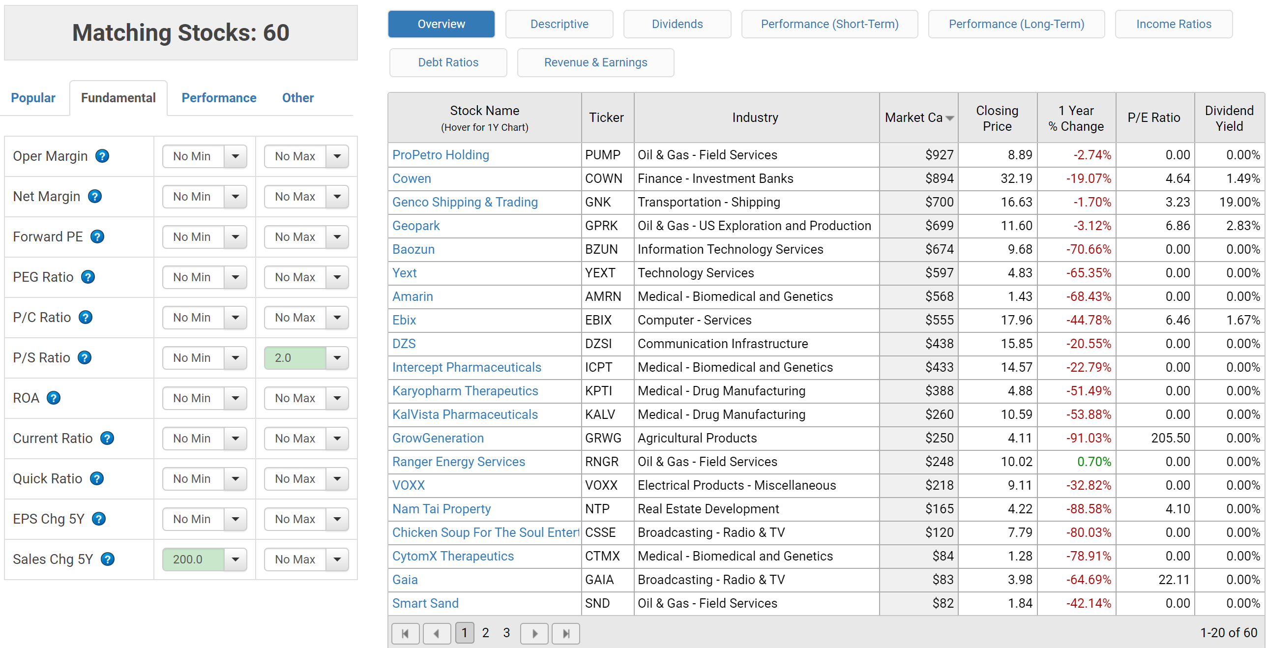Switch to Descriptive view
Screen dimensions: 1267x648
coord(559,24)
